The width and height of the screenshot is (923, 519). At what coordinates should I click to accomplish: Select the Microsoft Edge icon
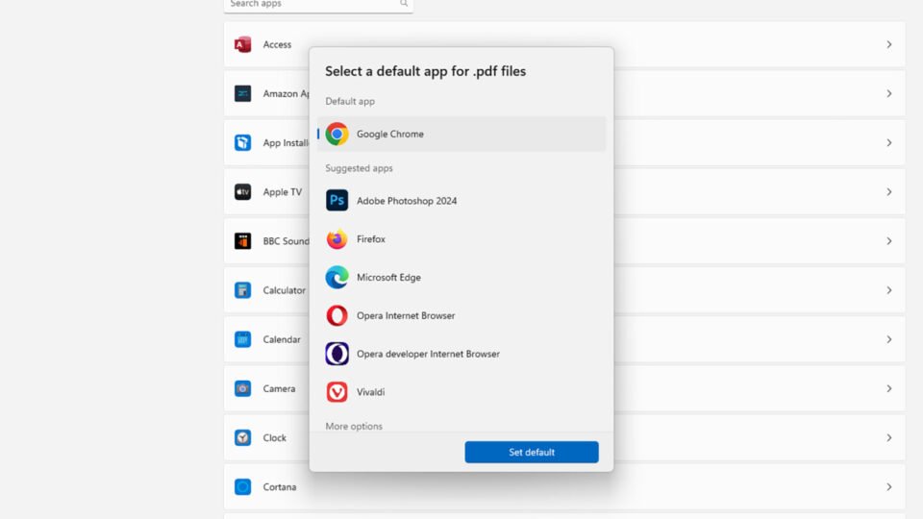(x=337, y=277)
